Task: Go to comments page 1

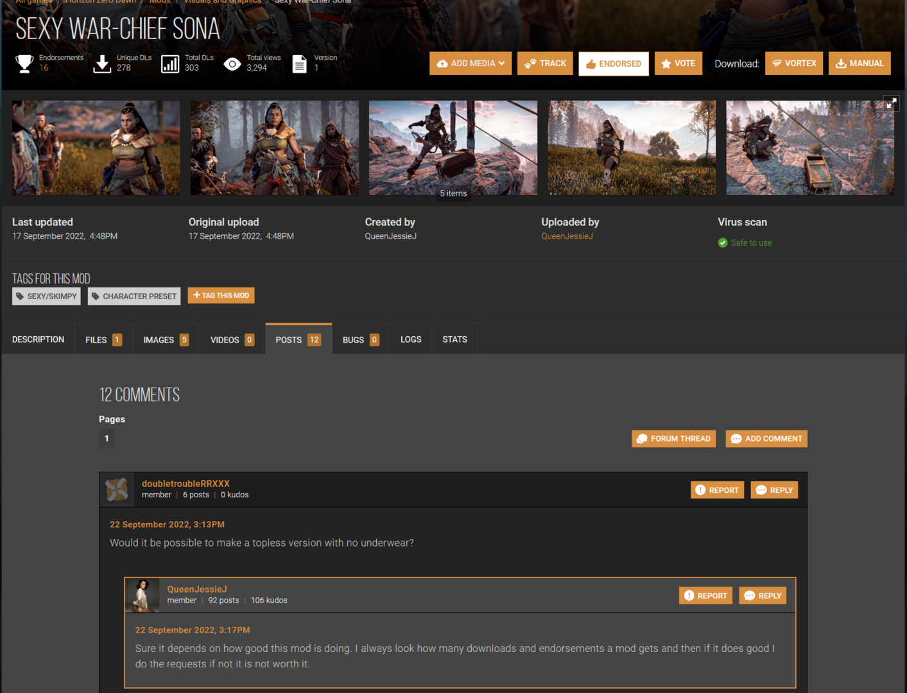Action: pyautogui.click(x=107, y=438)
